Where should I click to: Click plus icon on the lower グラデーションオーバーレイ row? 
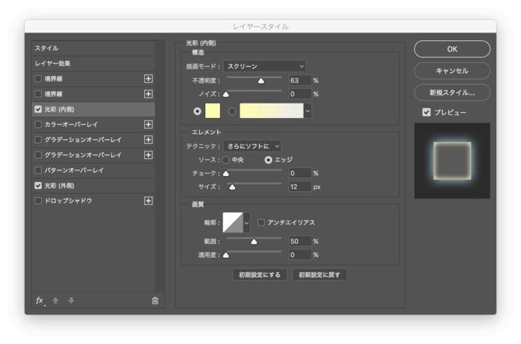(148, 155)
